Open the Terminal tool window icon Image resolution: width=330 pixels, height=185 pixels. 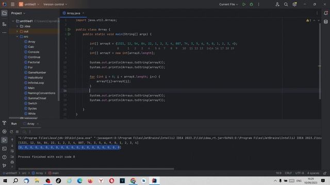pyautogui.click(x=4, y=149)
